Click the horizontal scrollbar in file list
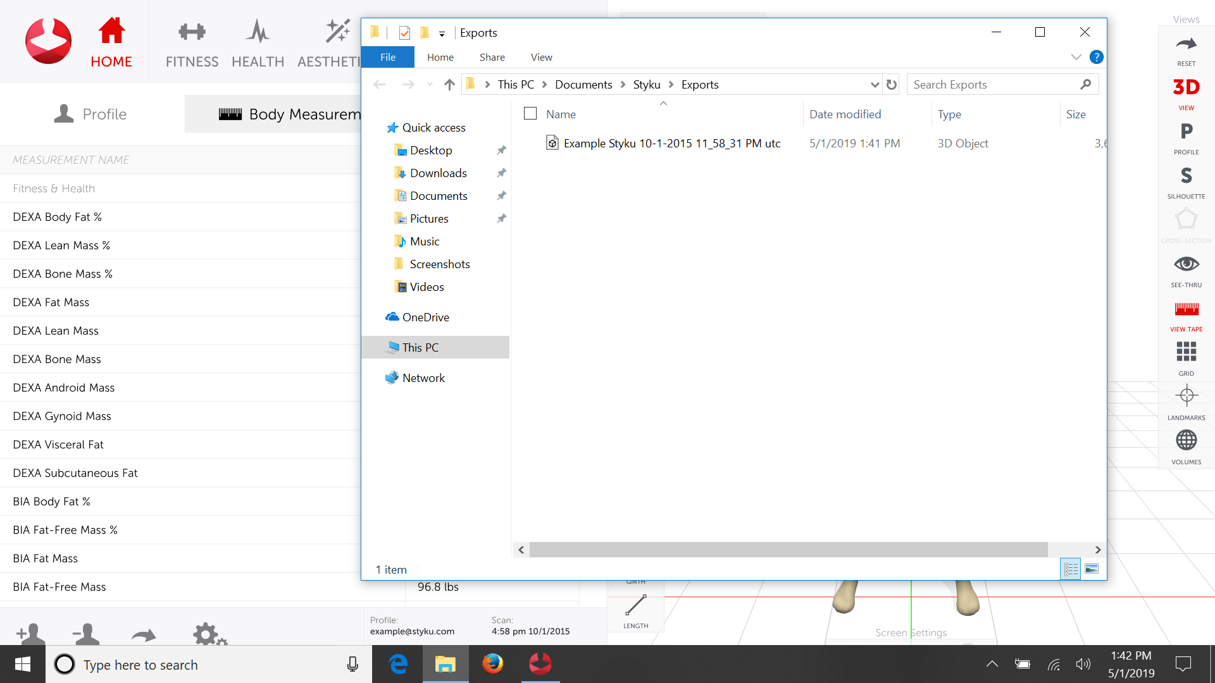The height and width of the screenshot is (683, 1215). (788, 550)
